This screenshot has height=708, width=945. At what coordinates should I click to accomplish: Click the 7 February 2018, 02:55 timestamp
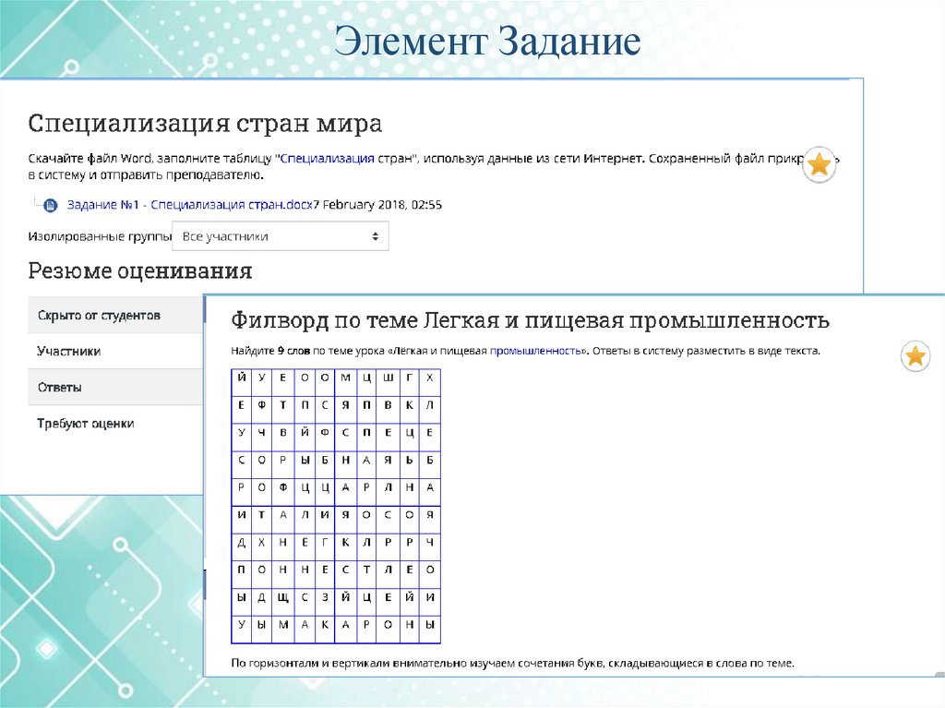(377, 204)
